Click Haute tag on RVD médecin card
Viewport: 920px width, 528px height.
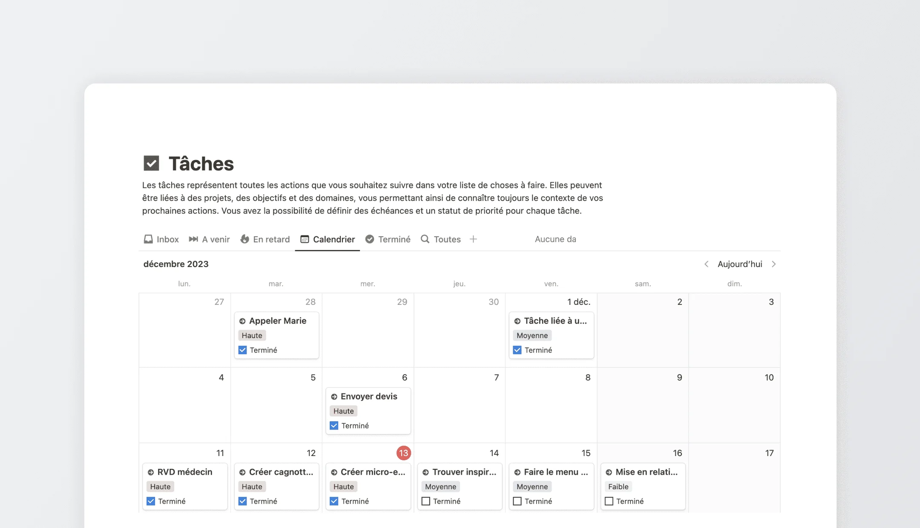[160, 487]
